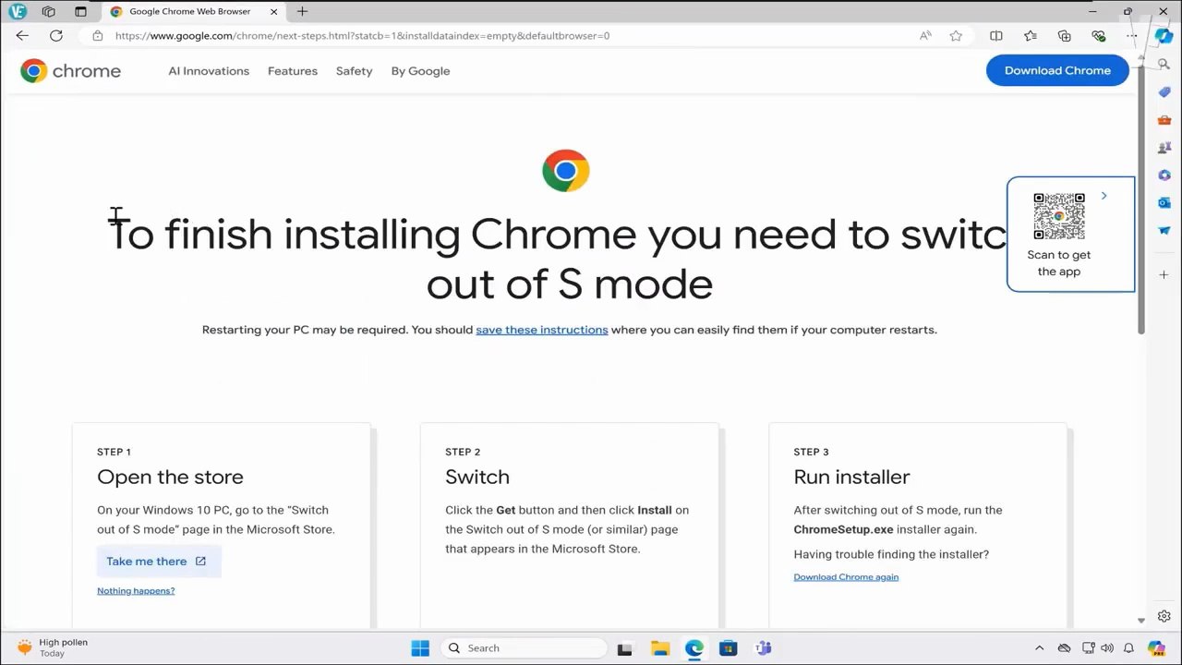1182x665 pixels.
Task: Close the Google Chrome Web Browser tab
Action: (274, 12)
